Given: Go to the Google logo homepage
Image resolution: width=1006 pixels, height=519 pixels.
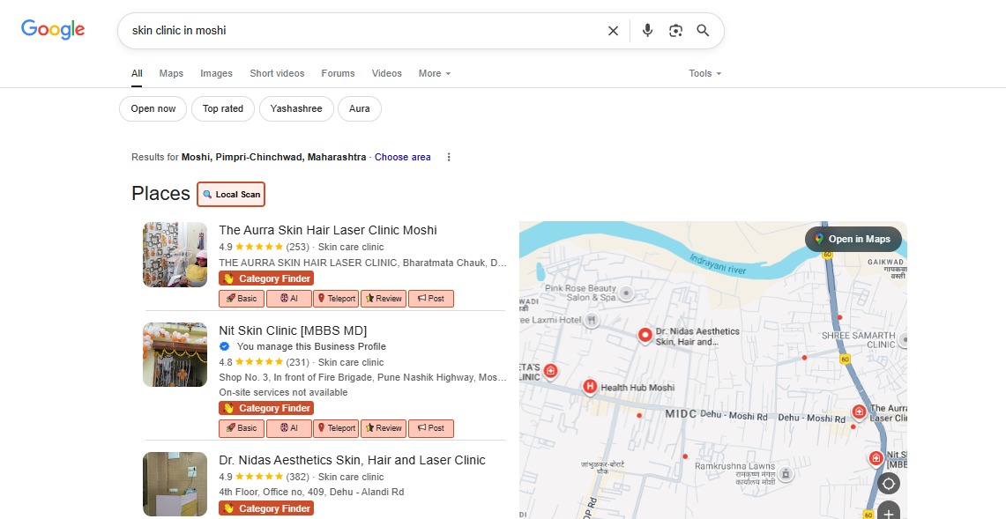Looking at the screenshot, I should point(53,30).
